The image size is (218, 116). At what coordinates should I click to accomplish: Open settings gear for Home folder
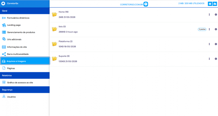[x=216, y=14]
